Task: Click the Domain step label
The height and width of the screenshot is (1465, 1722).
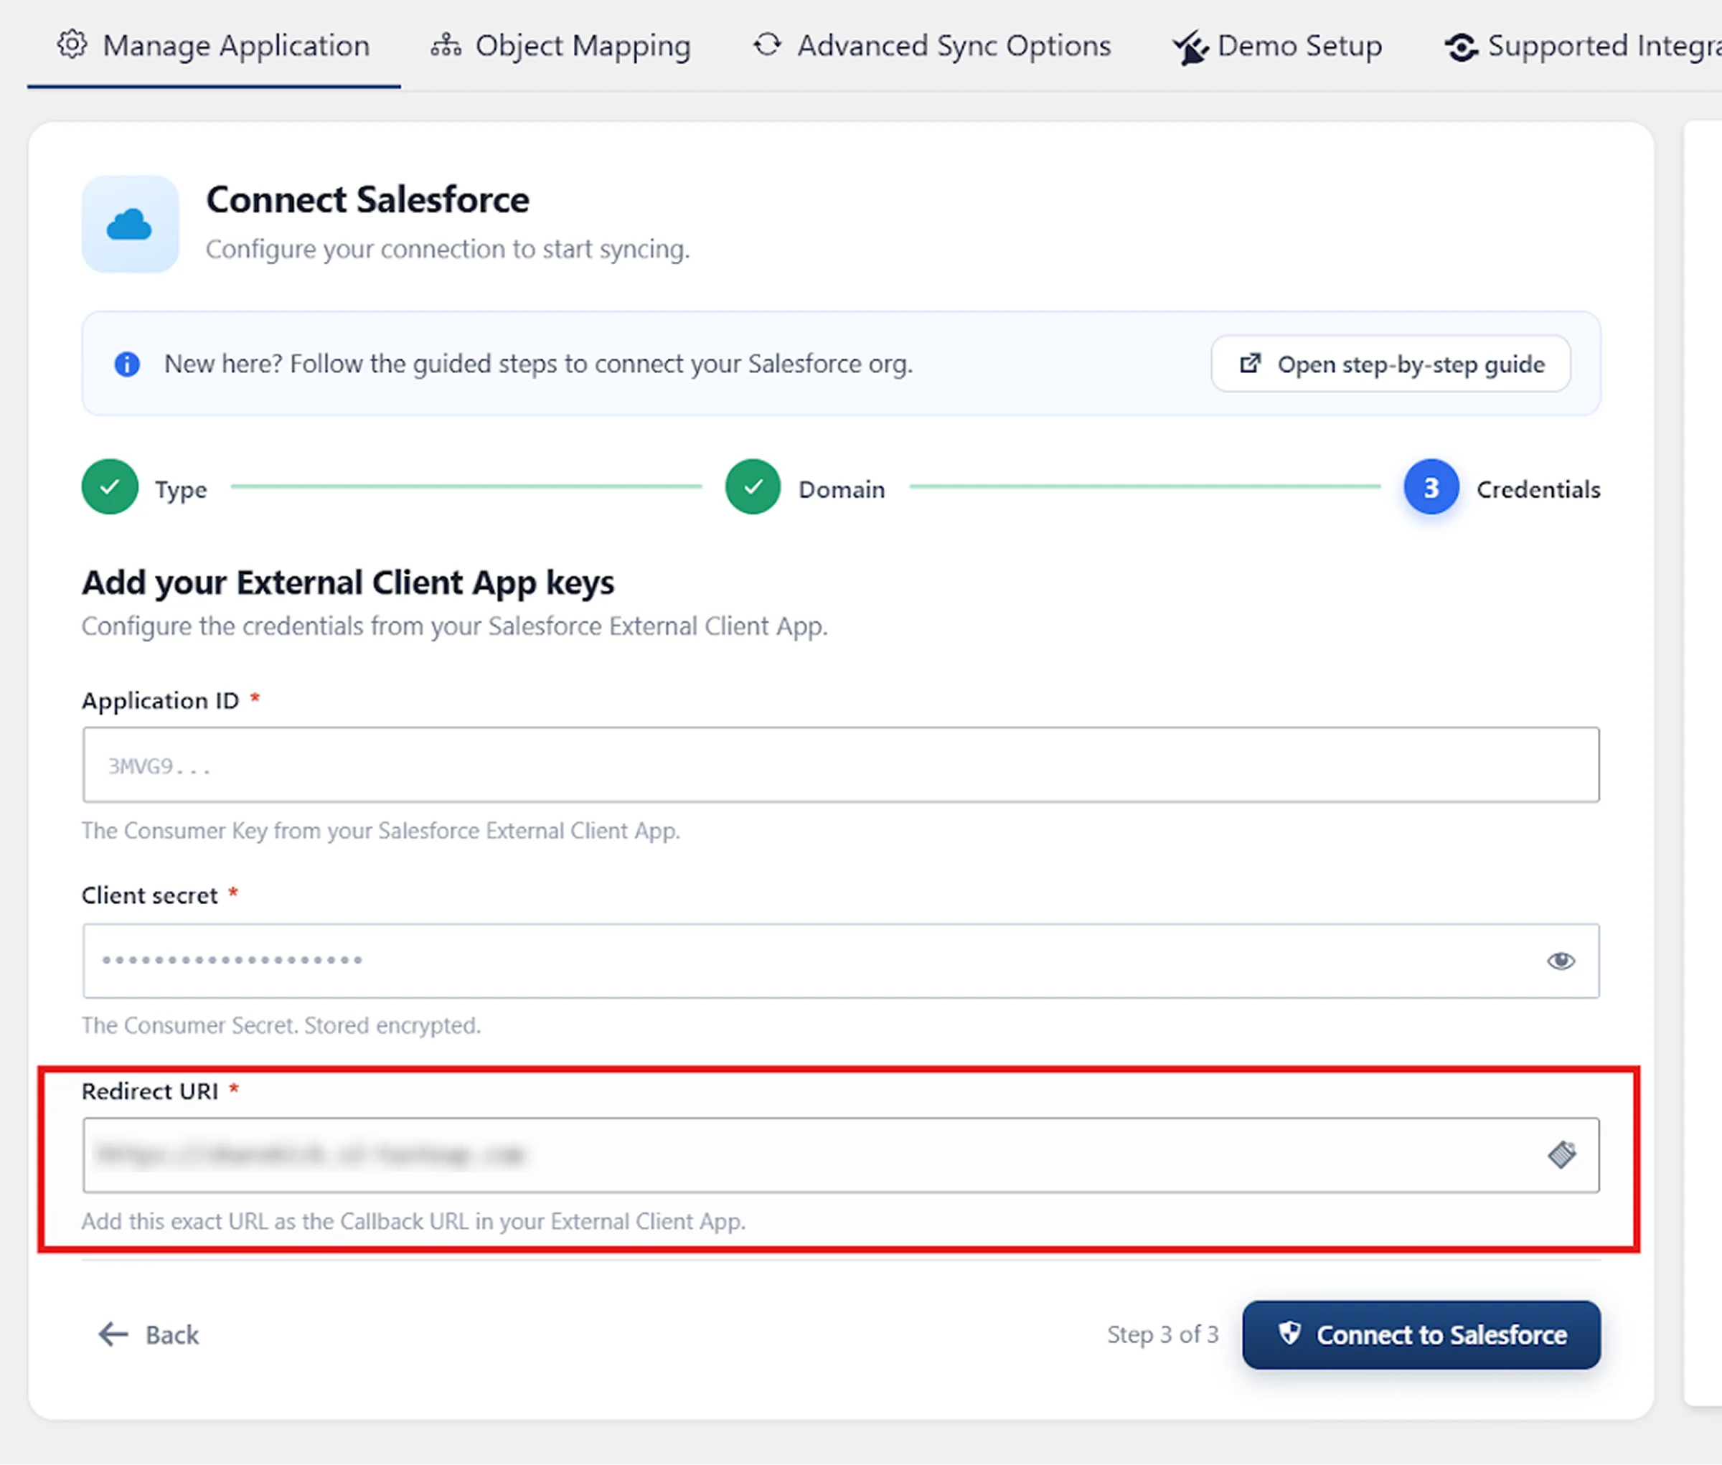Action: (x=842, y=490)
